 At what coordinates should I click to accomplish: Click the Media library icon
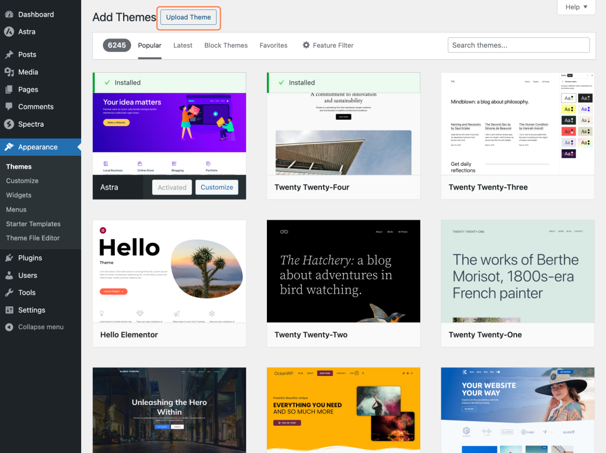9,72
